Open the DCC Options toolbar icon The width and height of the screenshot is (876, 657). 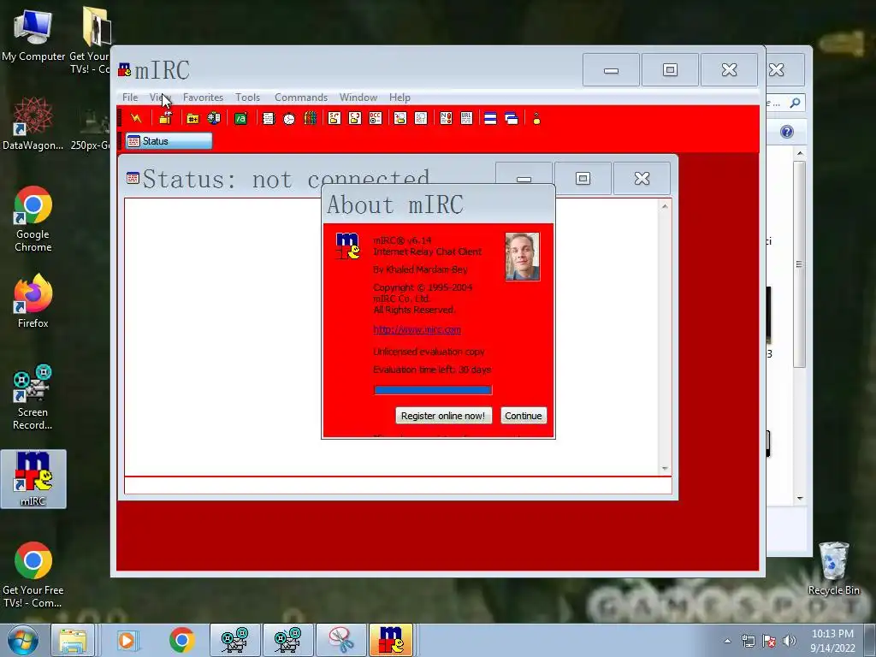click(376, 118)
